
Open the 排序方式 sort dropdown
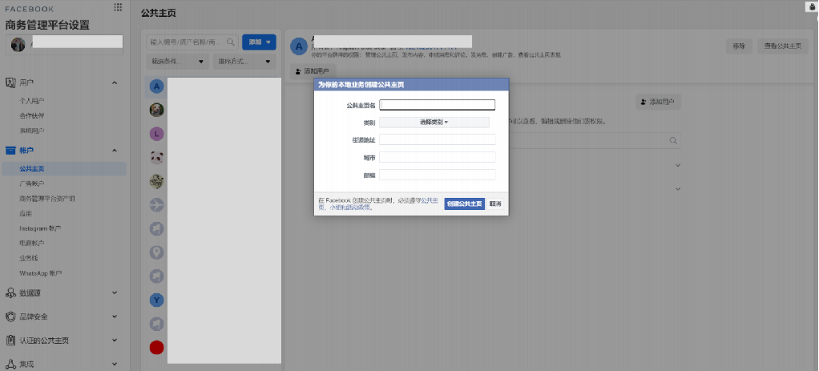click(244, 62)
